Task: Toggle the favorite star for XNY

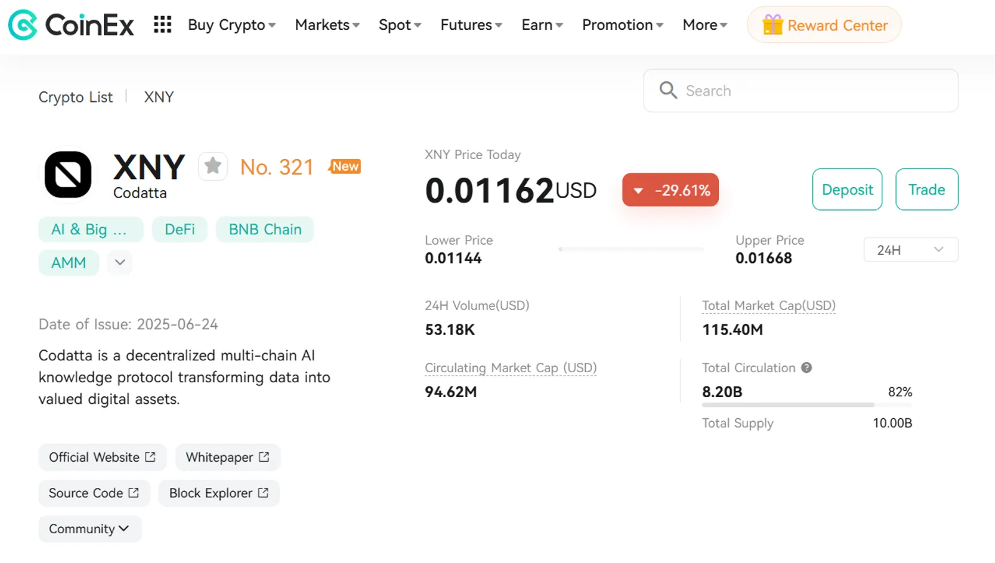Action: pos(213,166)
